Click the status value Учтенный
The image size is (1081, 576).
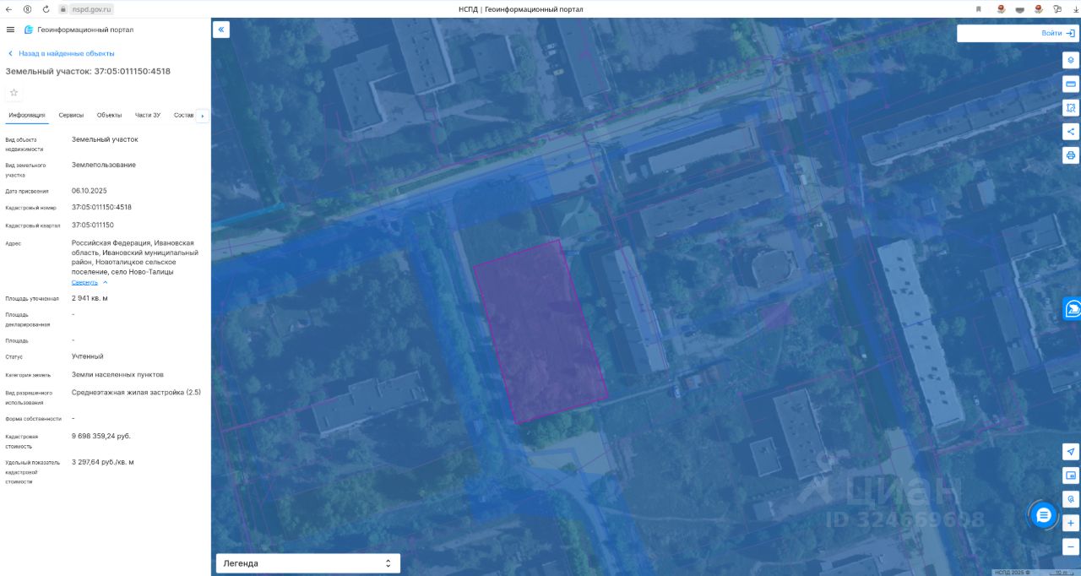[x=88, y=356]
